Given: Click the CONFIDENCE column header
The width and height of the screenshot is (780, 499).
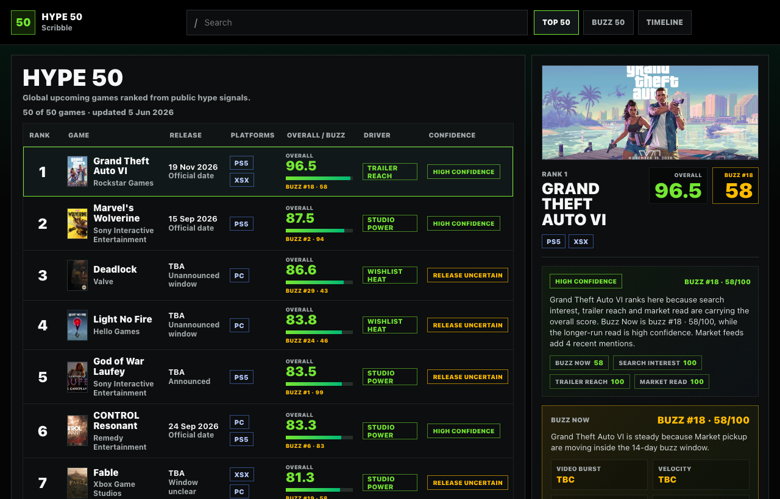Looking at the screenshot, I should tap(452, 135).
